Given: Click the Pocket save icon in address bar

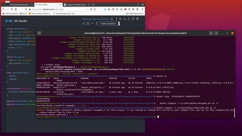Looking at the screenshot, I should coord(91,9).
